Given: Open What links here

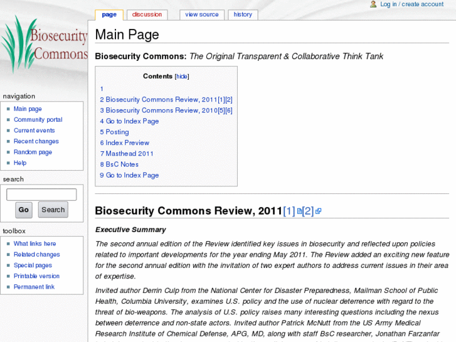Looking at the screenshot, I should (35, 243).
